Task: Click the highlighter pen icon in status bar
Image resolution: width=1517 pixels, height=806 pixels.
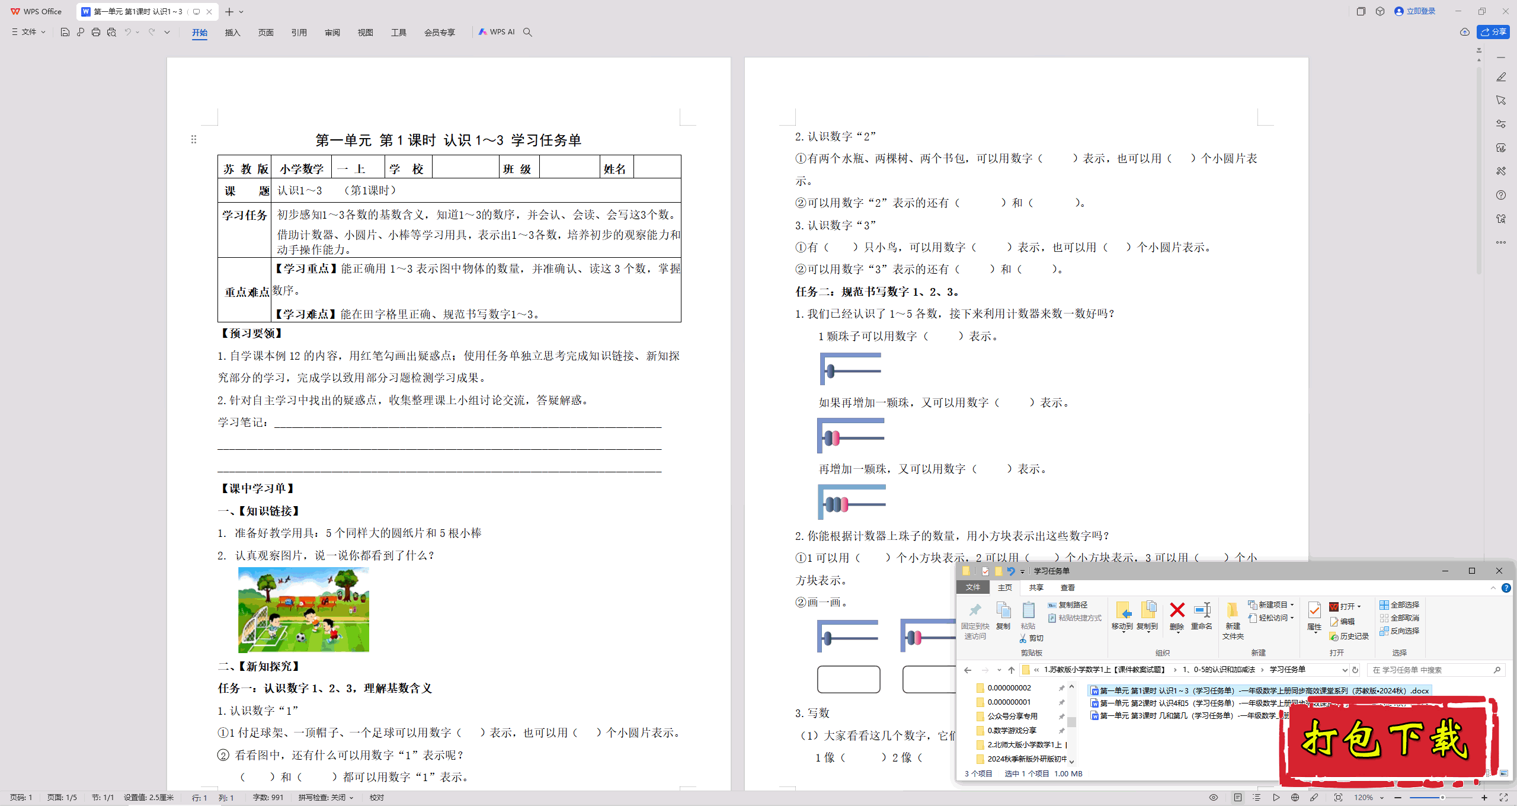Action: tap(1314, 798)
